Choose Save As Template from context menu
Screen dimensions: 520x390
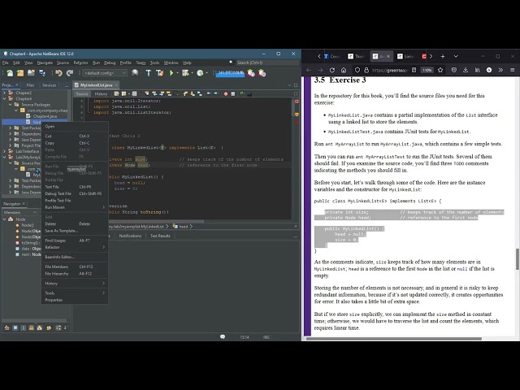pos(75,231)
